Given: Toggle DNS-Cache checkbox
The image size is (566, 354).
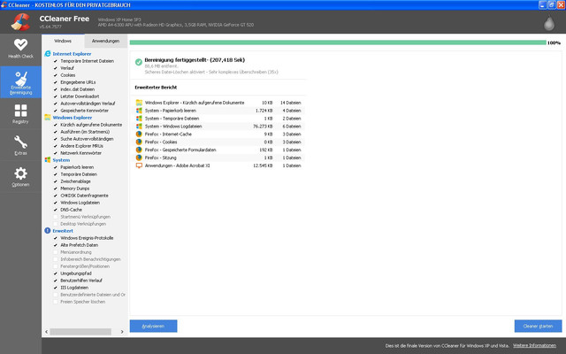Looking at the screenshot, I should pos(56,210).
